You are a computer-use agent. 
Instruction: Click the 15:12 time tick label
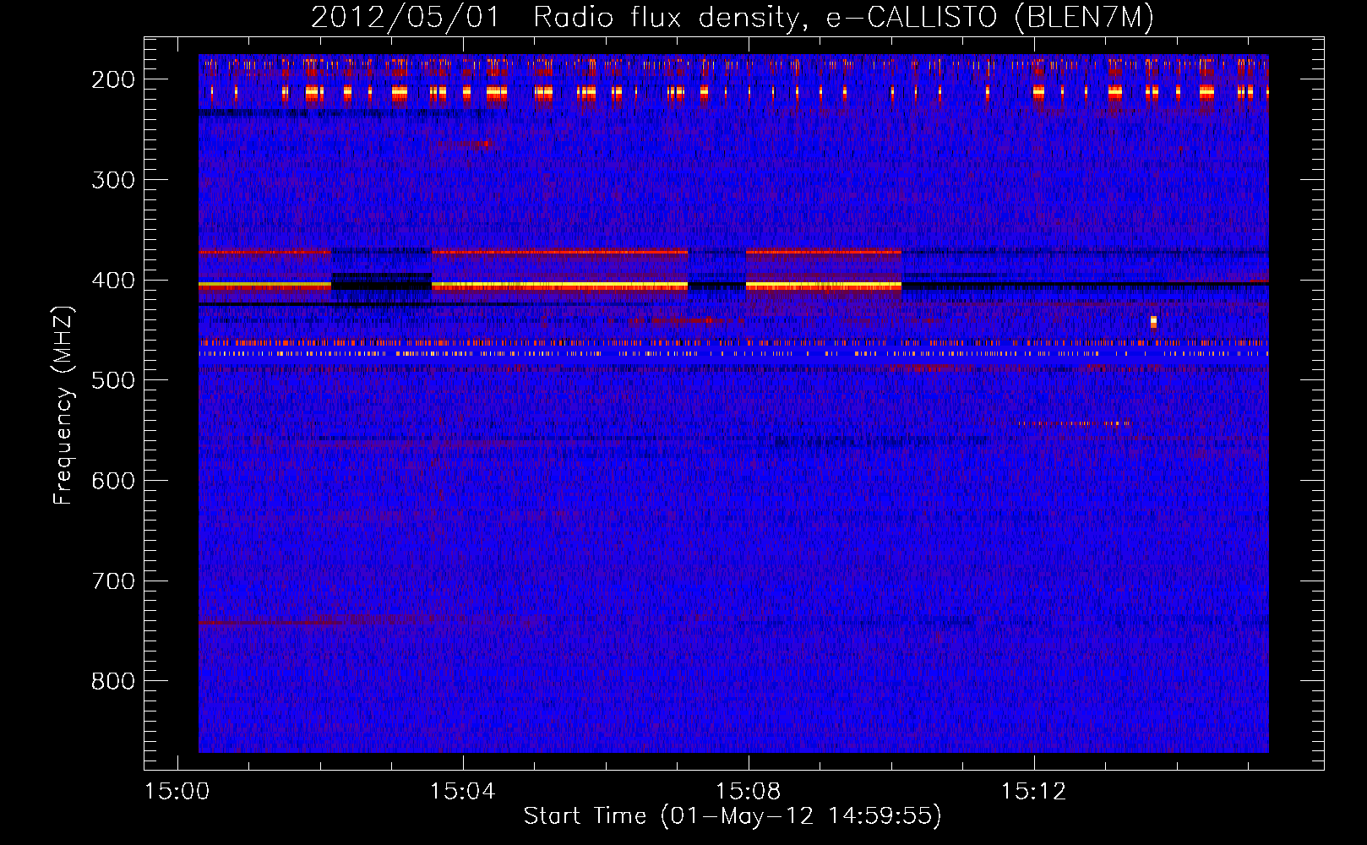tap(1033, 792)
